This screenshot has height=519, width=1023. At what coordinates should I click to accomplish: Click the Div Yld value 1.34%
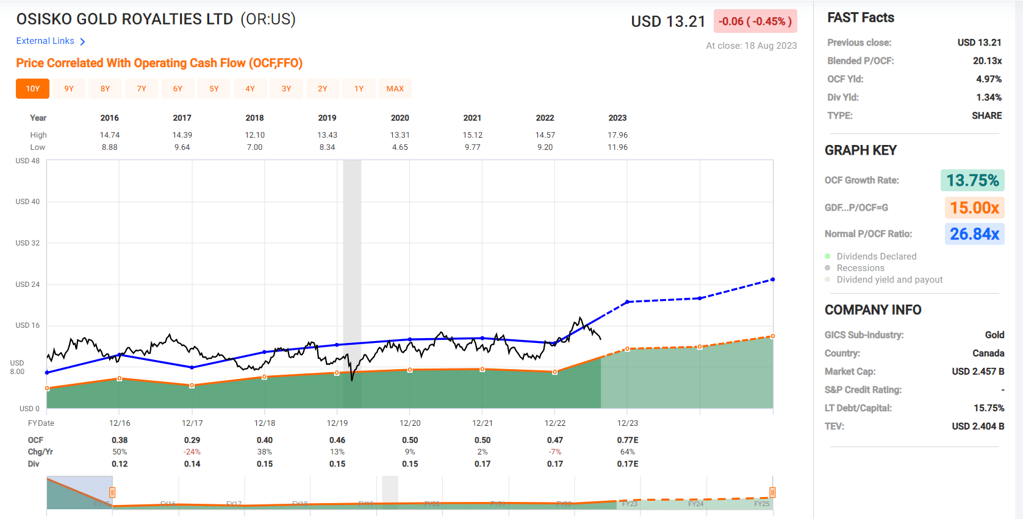(x=989, y=97)
